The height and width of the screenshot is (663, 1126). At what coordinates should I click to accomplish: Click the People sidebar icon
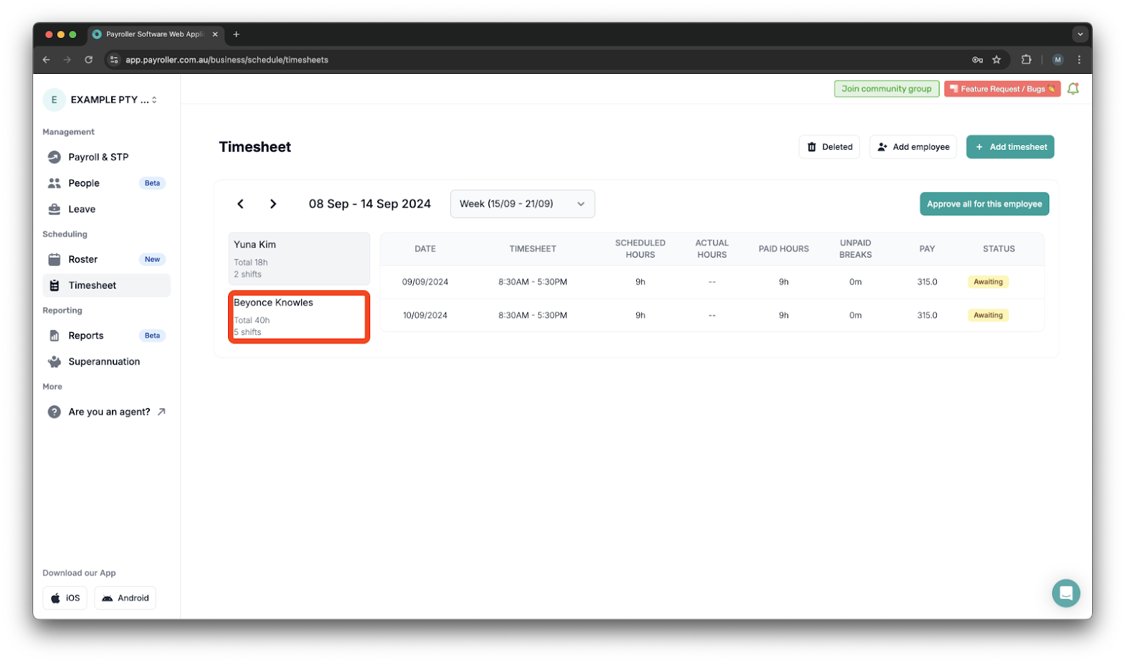point(54,183)
